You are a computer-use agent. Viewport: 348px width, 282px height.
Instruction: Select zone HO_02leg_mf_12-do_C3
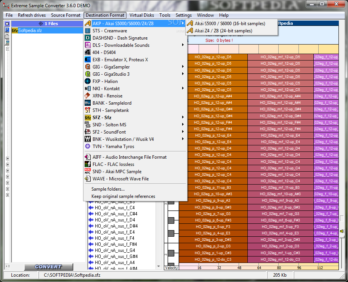coord(280,260)
